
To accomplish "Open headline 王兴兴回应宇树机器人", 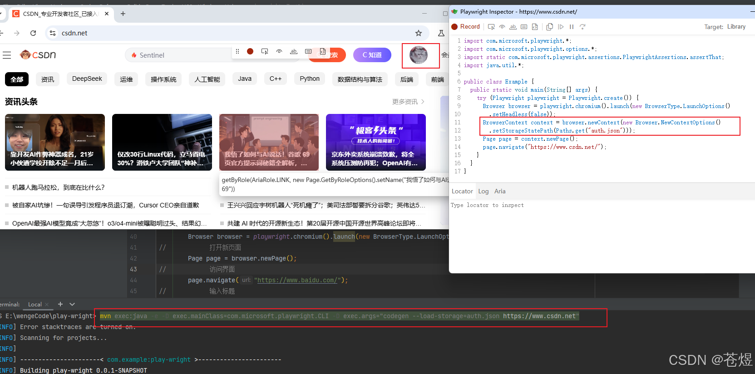I will coord(326,205).
